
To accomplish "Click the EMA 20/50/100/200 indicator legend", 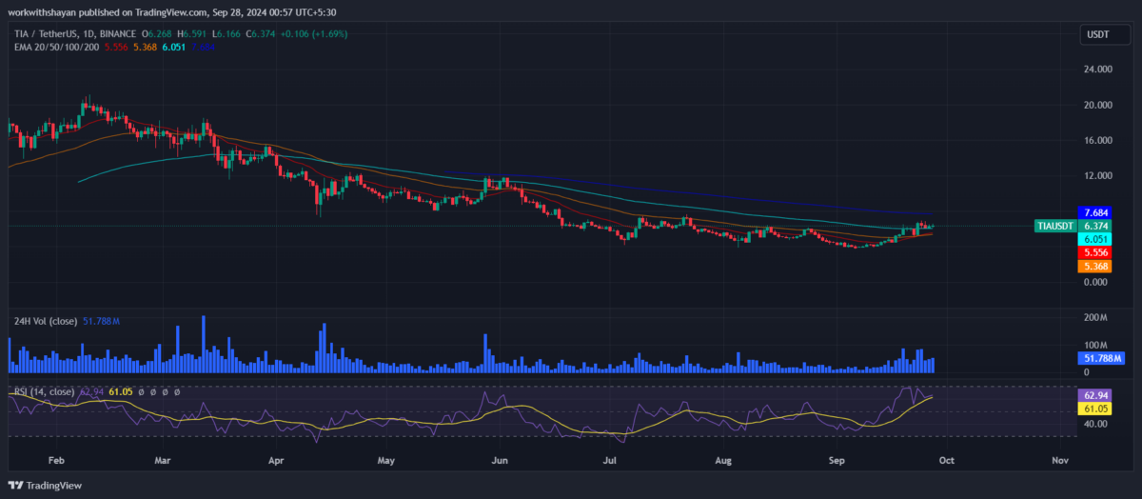I will (55, 47).
